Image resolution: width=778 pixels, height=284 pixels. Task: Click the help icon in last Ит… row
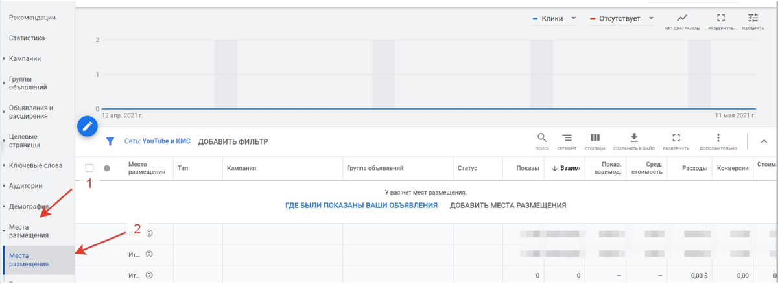149,276
